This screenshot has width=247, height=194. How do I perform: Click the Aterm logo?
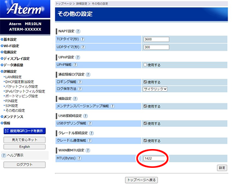(25, 9)
